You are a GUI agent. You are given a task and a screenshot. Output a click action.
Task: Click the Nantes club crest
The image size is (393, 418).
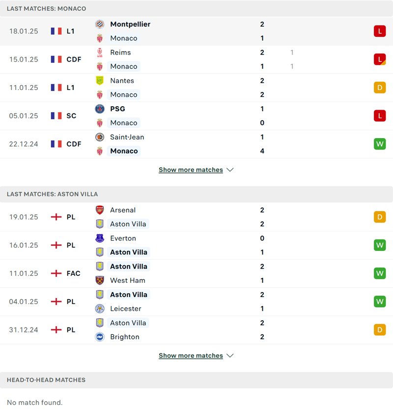point(100,80)
